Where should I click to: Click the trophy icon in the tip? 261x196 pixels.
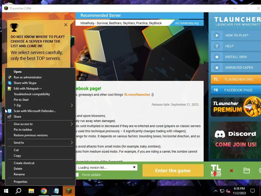14,28
